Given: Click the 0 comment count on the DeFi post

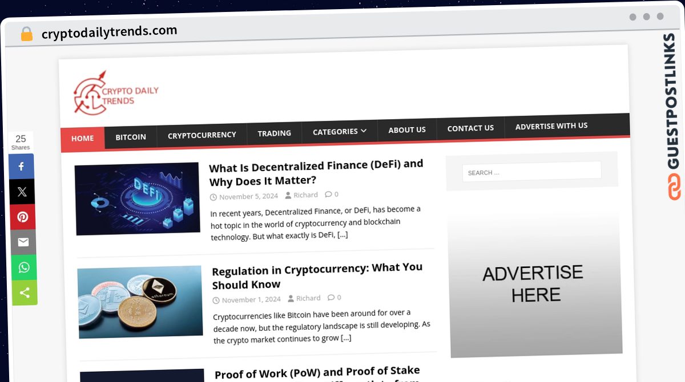Looking at the screenshot, I should click(336, 194).
